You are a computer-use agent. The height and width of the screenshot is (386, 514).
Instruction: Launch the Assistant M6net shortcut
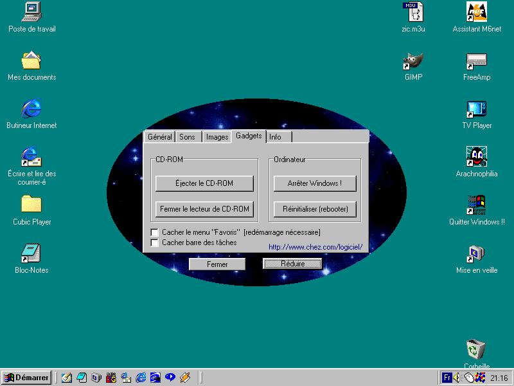click(477, 12)
